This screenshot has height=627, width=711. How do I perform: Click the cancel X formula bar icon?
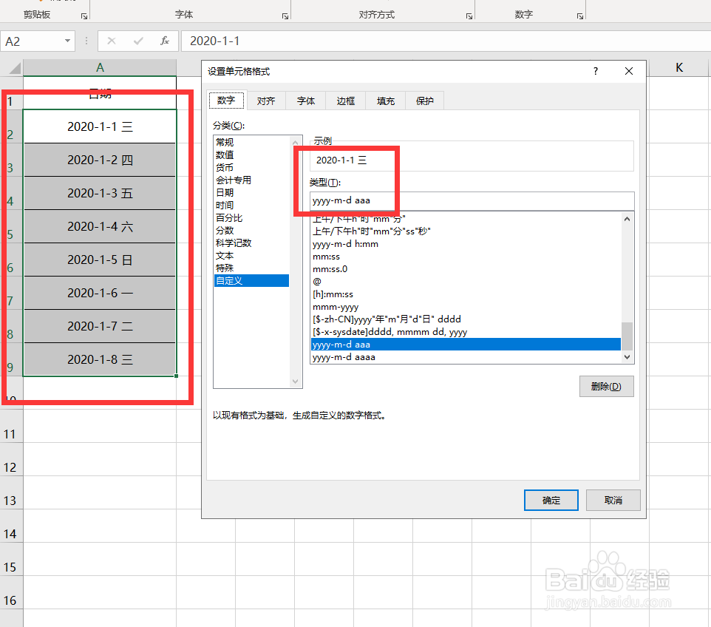(x=112, y=41)
